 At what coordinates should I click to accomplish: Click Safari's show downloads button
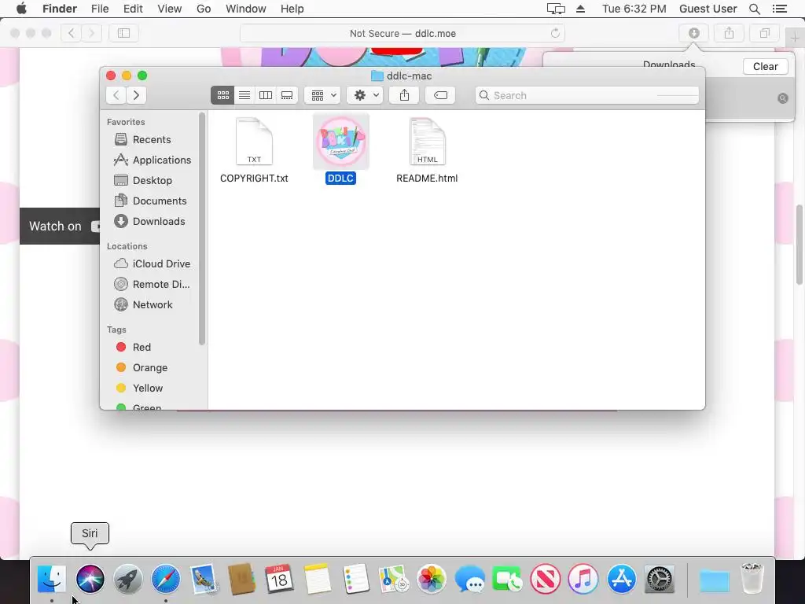[693, 33]
